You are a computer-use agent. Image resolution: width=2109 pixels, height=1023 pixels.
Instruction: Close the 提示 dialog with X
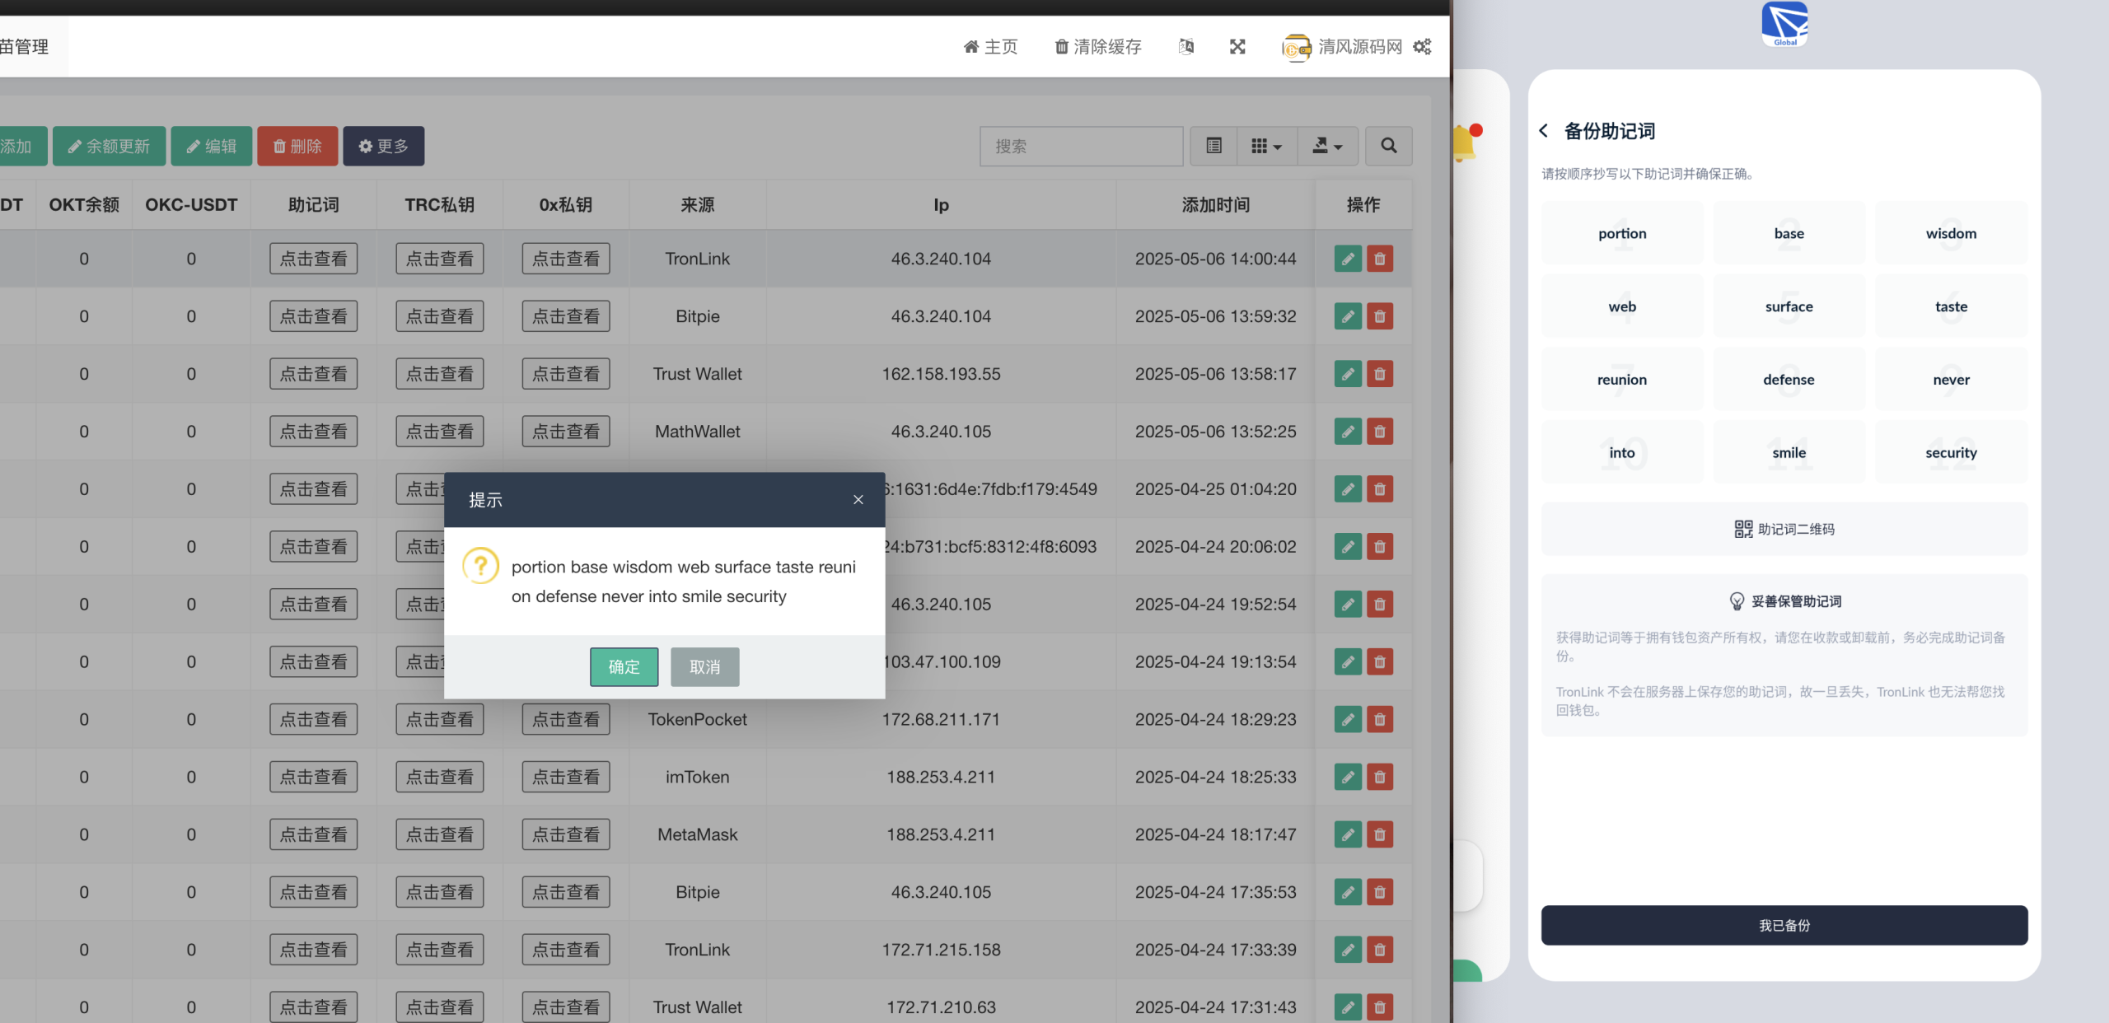tap(858, 500)
